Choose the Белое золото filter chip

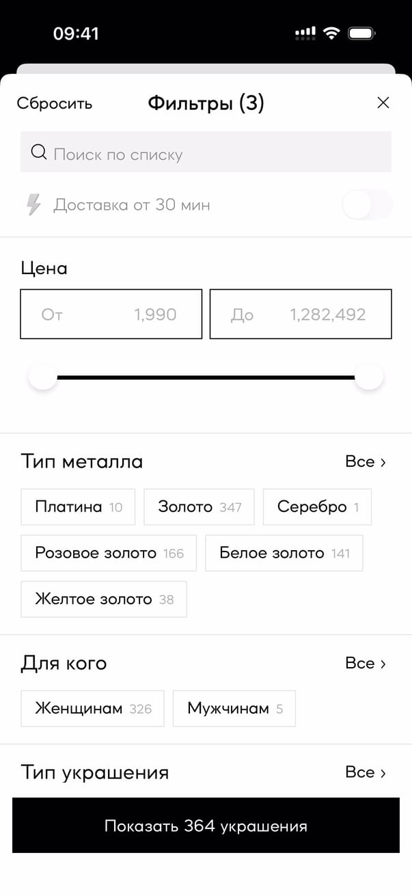[x=284, y=553]
